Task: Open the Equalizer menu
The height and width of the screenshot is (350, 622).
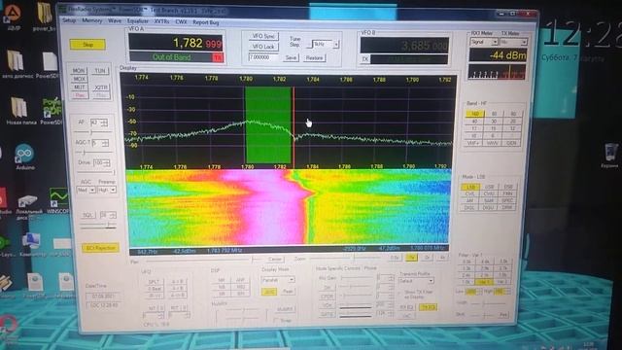Action: tap(138, 21)
